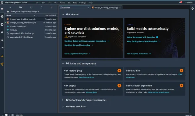Click the terminal count status bar icon

click(x=6, y=115)
